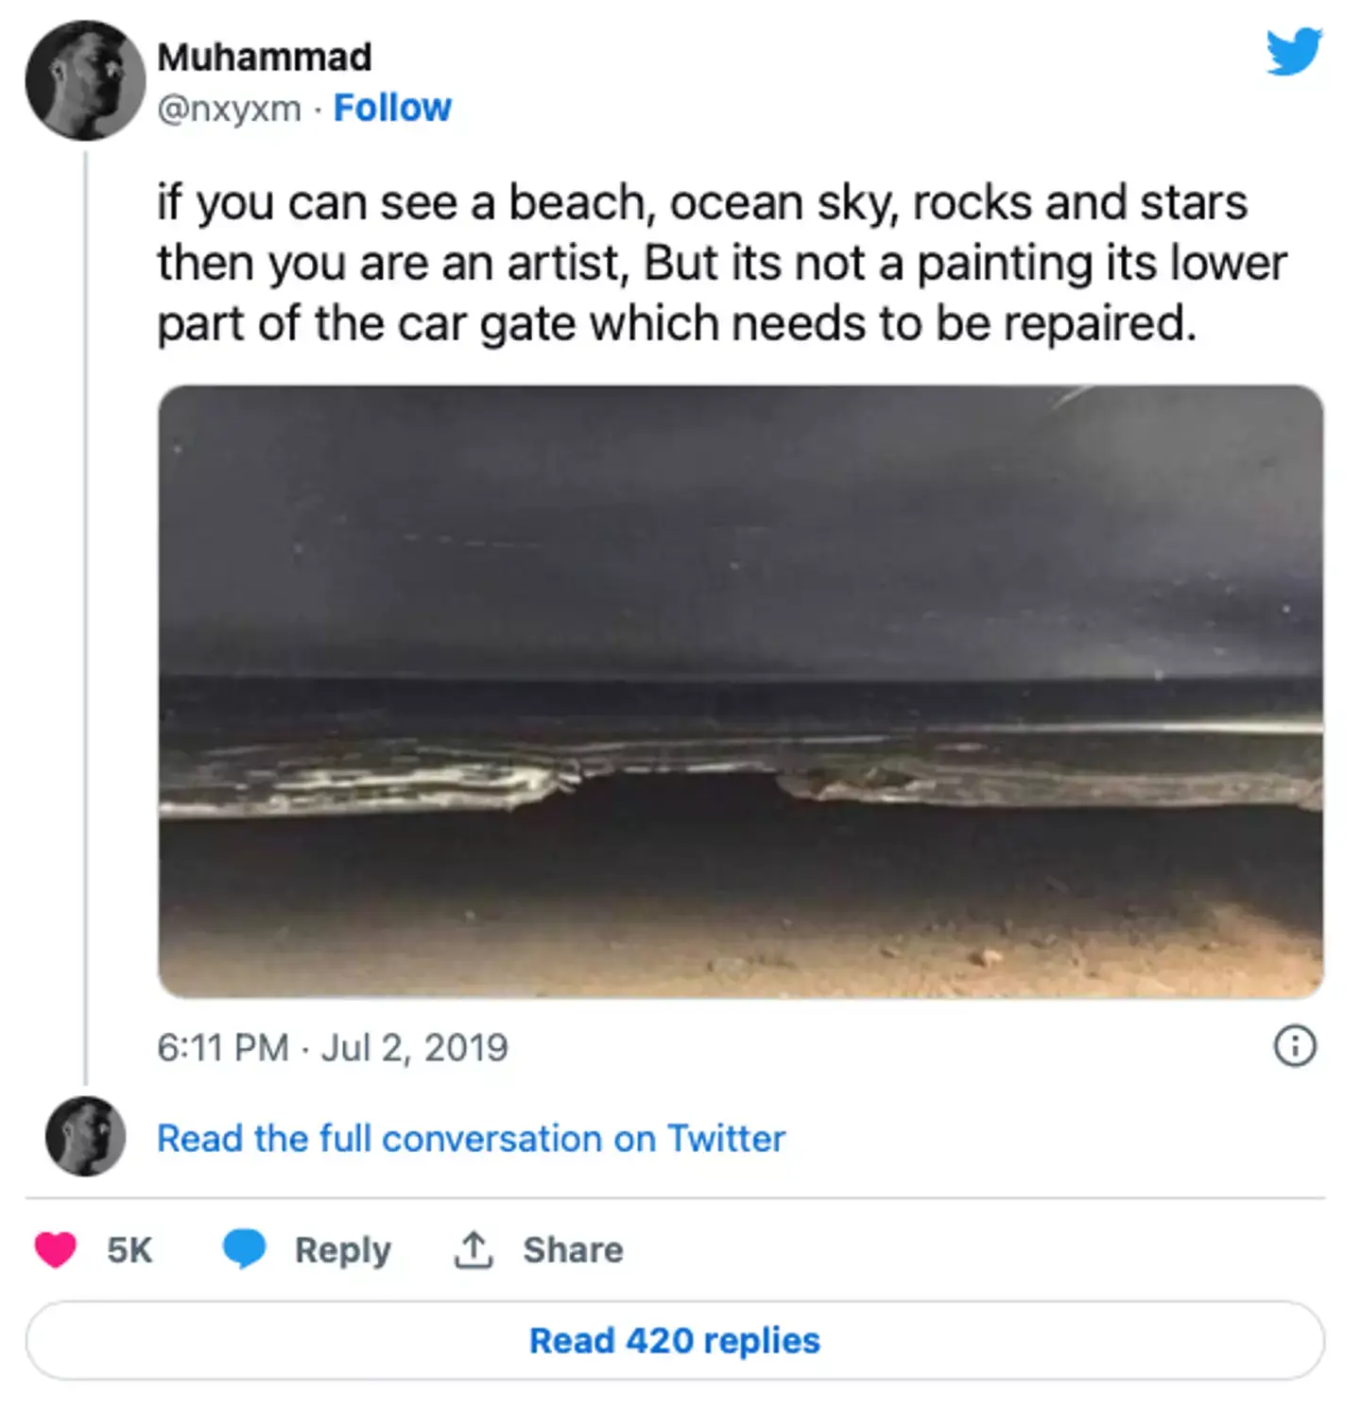
Task: Open the @nxyxm handle
Action: point(231,107)
